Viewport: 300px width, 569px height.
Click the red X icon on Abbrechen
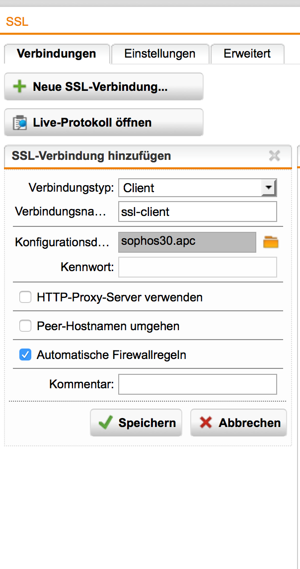(206, 423)
